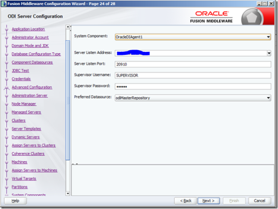Open Administration Server step
This screenshot has width=278, height=209.
click(30, 96)
